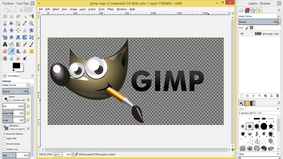The height and width of the screenshot is (159, 283).
Task: Pick the star-shaped brush
Action: (271, 126)
